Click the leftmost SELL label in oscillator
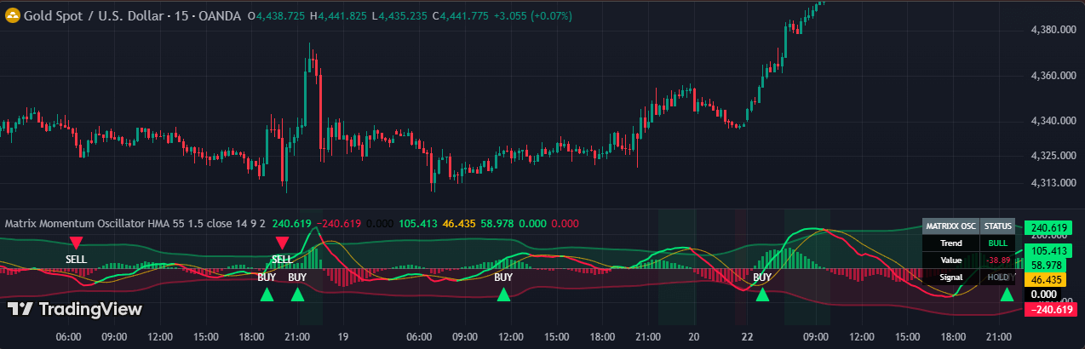The width and height of the screenshot is (1085, 349). 76,259
